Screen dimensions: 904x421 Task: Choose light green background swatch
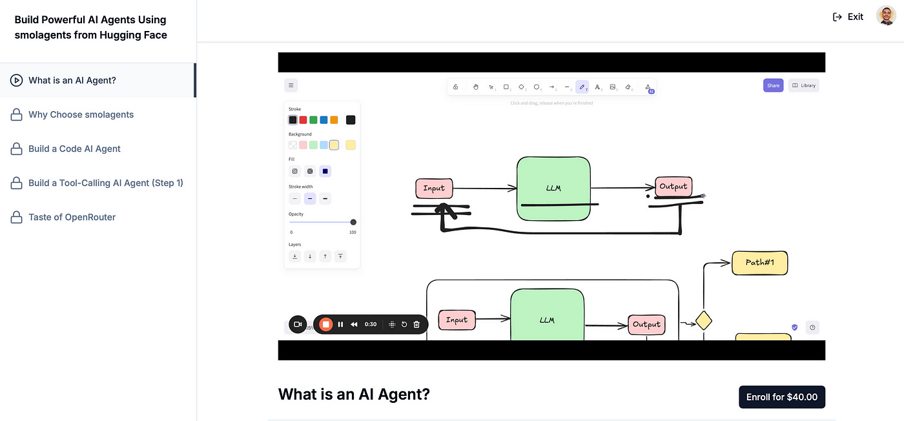click(313, 145)
